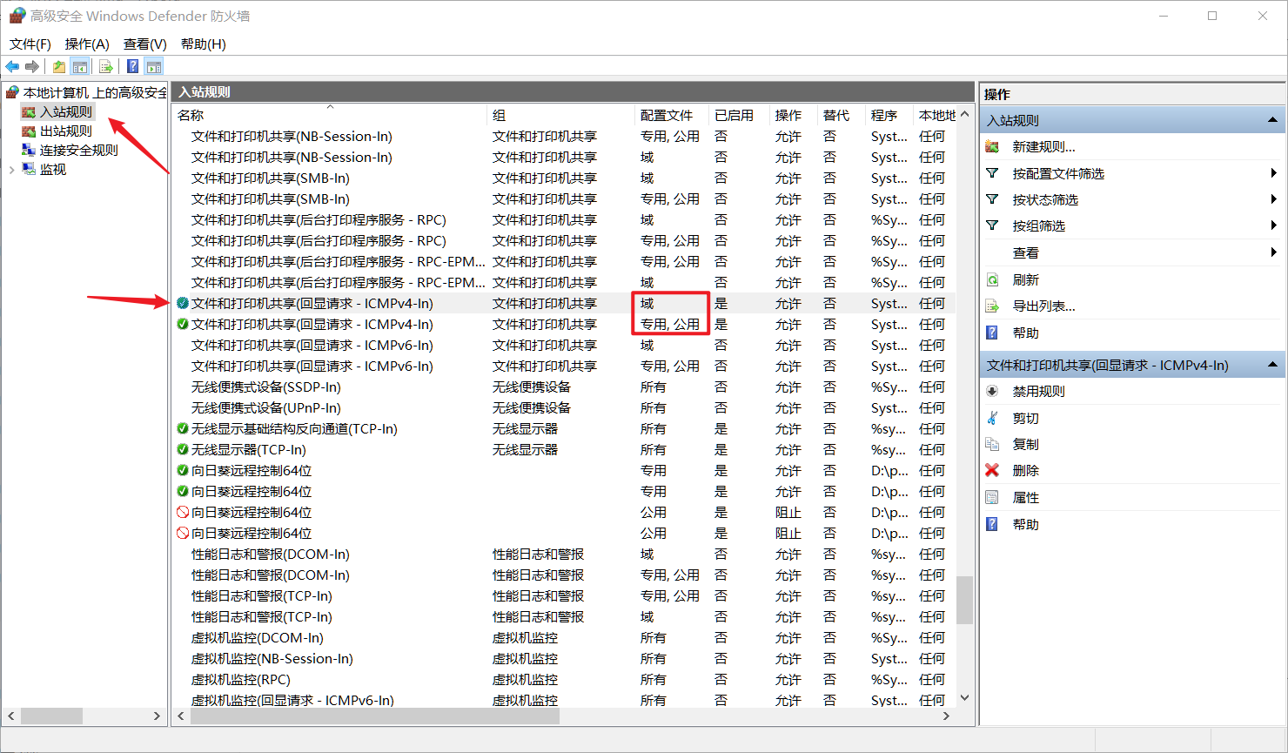Click the scissors 剪切 icon

992,418
